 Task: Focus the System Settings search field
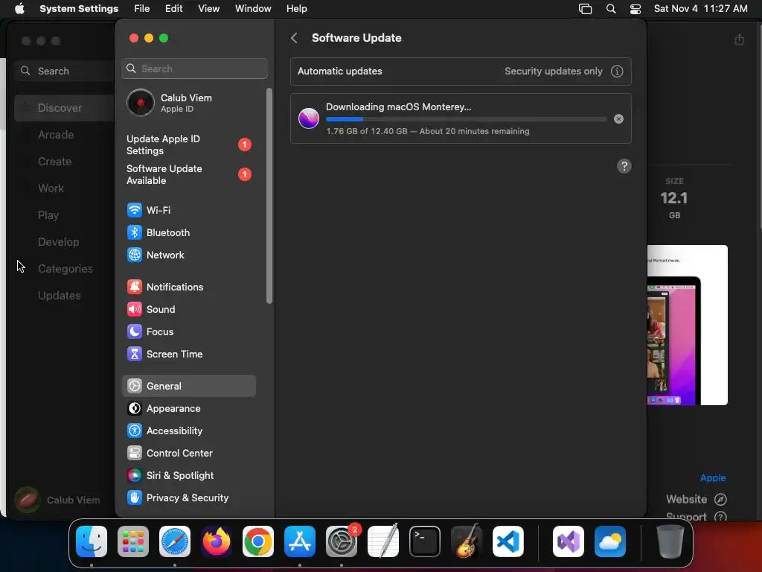[194, 69]
